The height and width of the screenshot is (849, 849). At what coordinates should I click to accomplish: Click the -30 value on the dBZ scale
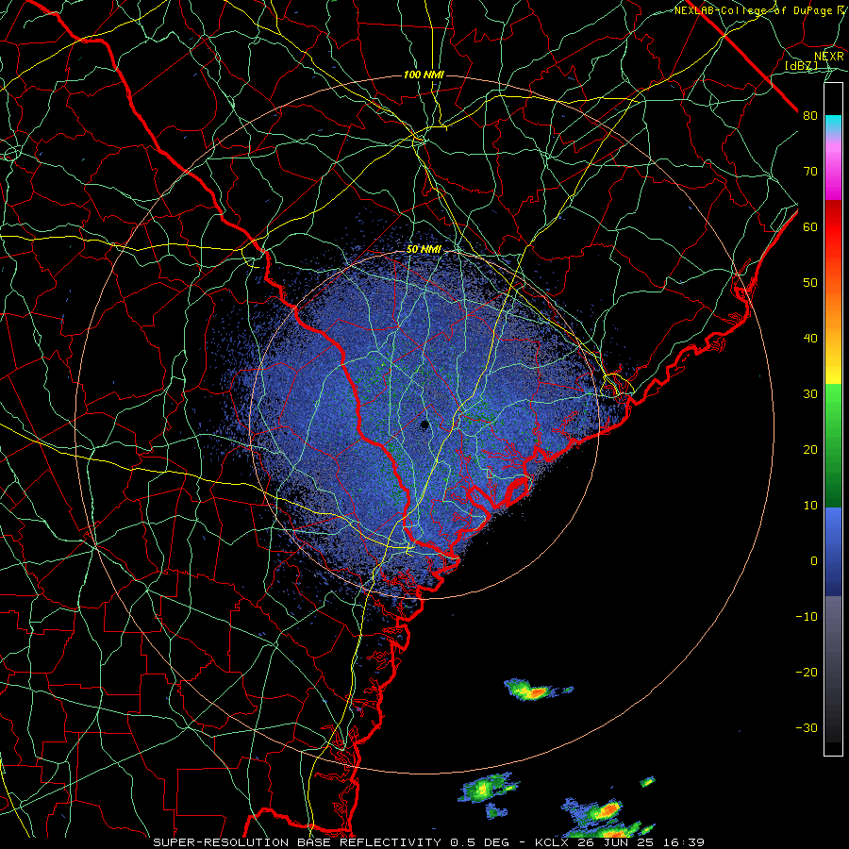(x=807, y=727)
